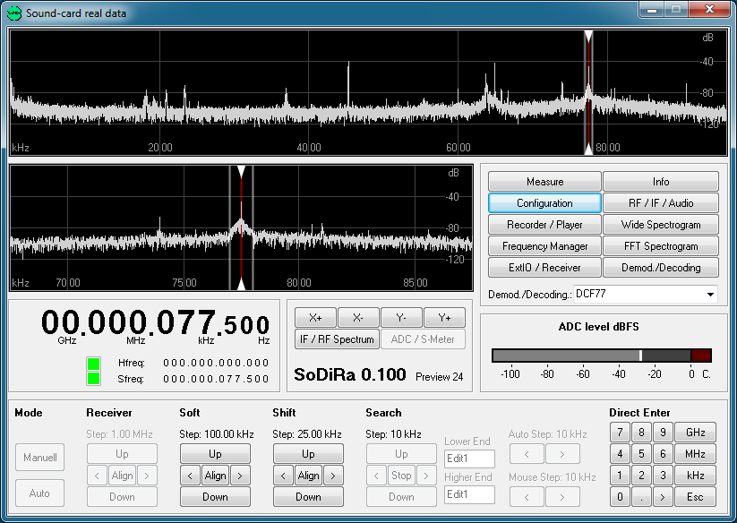Click keypad digit 3
Image resolution: width=737 pixels, height=523 pixels.
[663, 475]
